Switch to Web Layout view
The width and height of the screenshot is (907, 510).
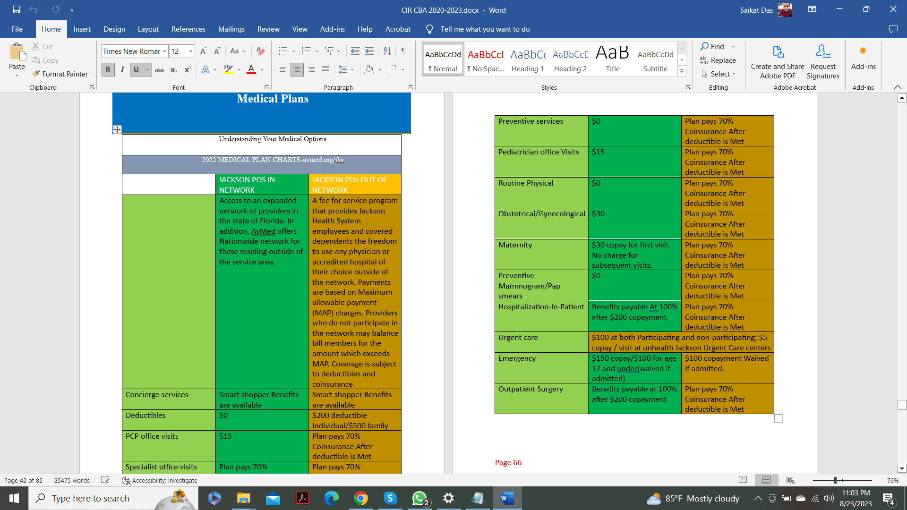pyautogui.click(x=790, y=480)
